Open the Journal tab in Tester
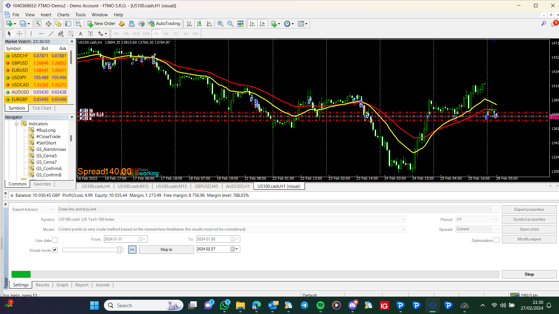Image resolution: width=559 pixels, height=314 pixels. (102, 285)
